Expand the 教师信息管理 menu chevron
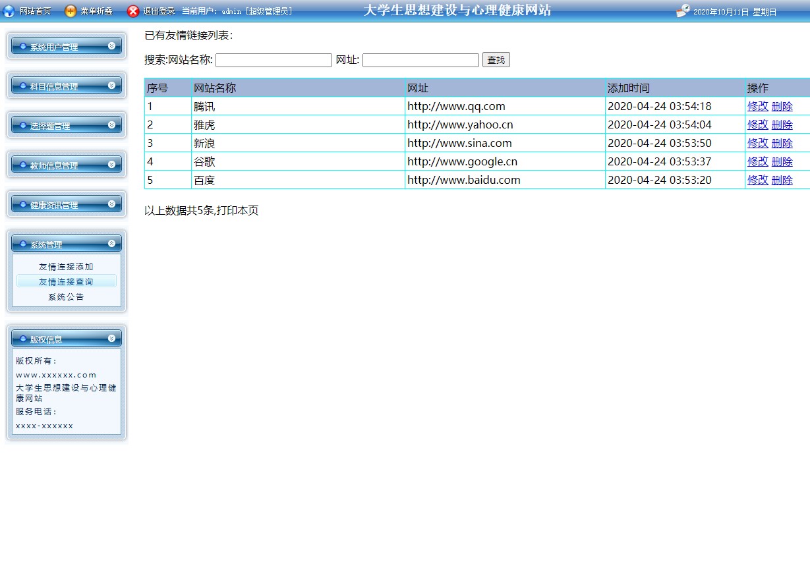This screenshot has width=810, height=587. pos(111,165)
